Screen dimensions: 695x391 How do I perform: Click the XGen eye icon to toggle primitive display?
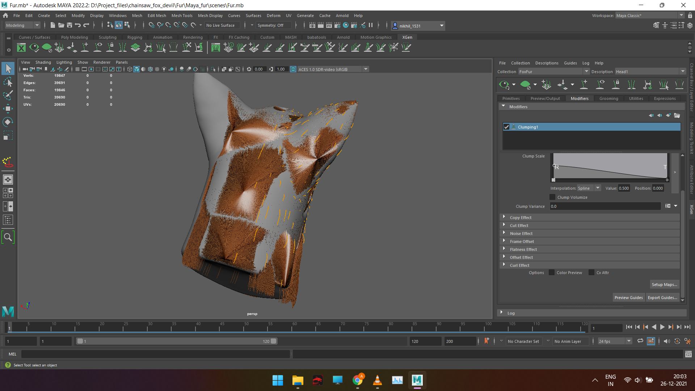tap(505, 84)
